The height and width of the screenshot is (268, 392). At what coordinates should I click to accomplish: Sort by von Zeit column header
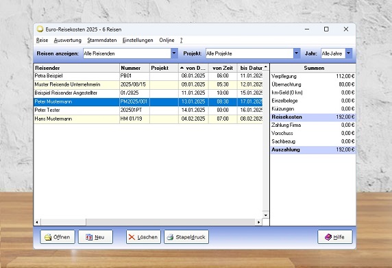coord(223,68)
